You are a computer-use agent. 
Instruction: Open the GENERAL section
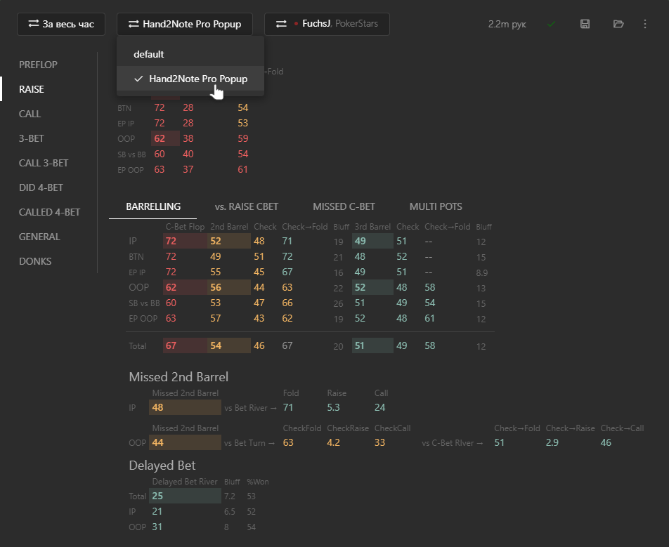coord(39,237)
